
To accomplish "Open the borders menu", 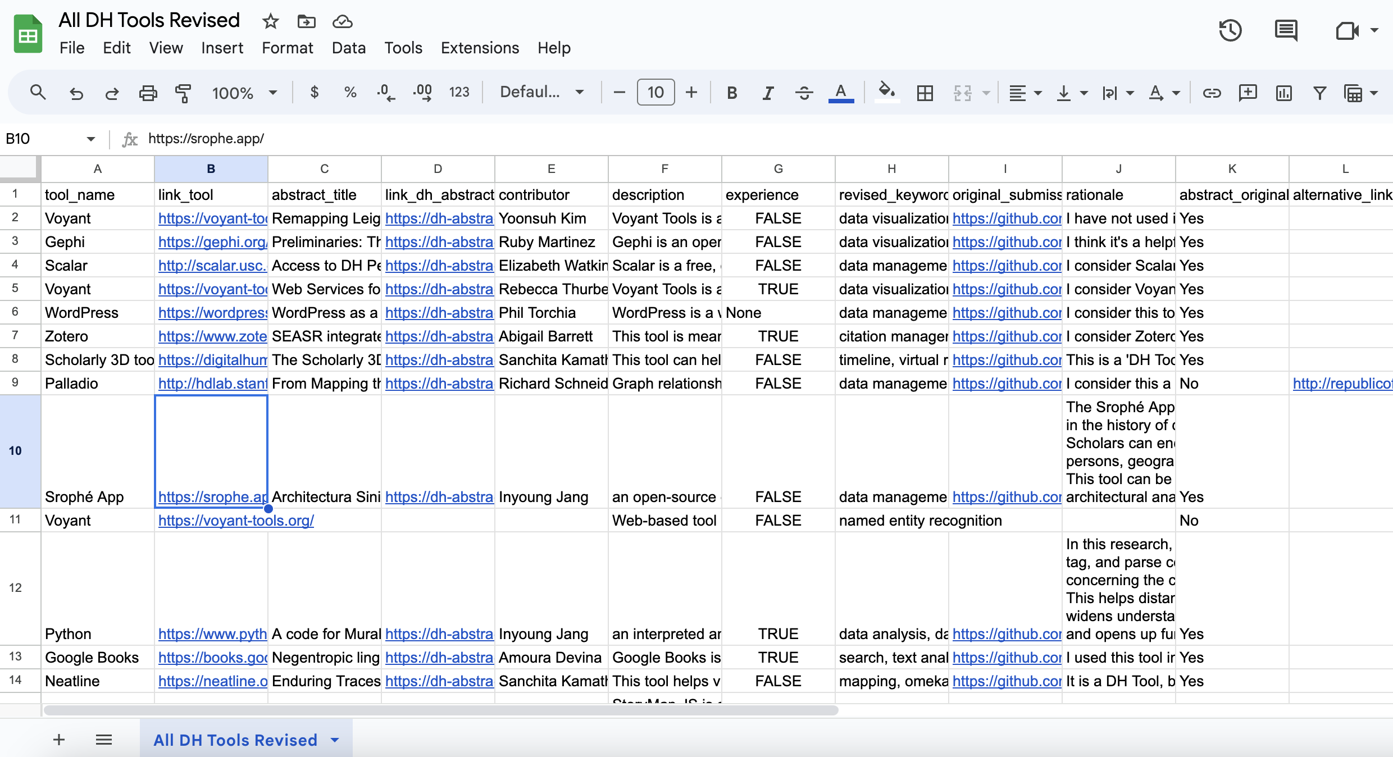I will click(x=925, y=92).
